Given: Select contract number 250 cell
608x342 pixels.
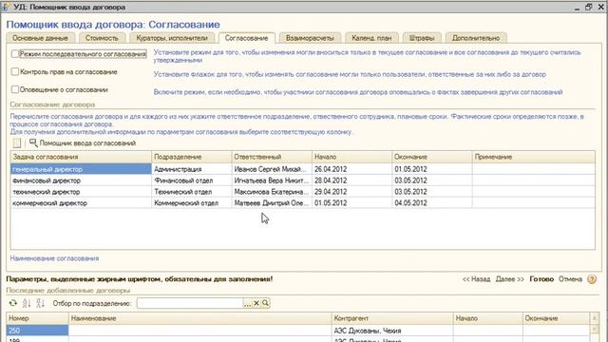Looking at the screenshot, I should (38, 331).
